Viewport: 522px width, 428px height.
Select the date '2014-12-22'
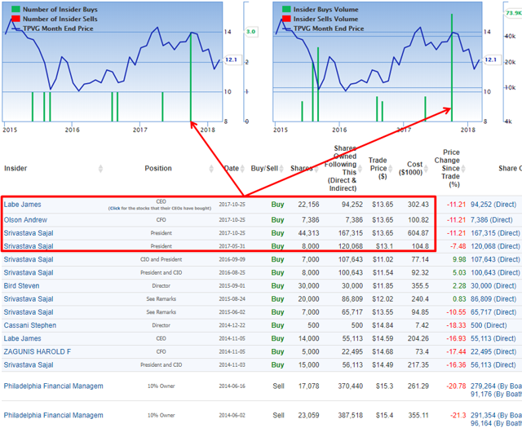232,325
